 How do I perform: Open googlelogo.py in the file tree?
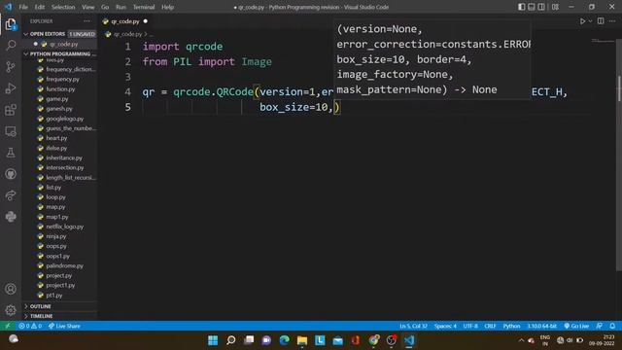point(65,119)
